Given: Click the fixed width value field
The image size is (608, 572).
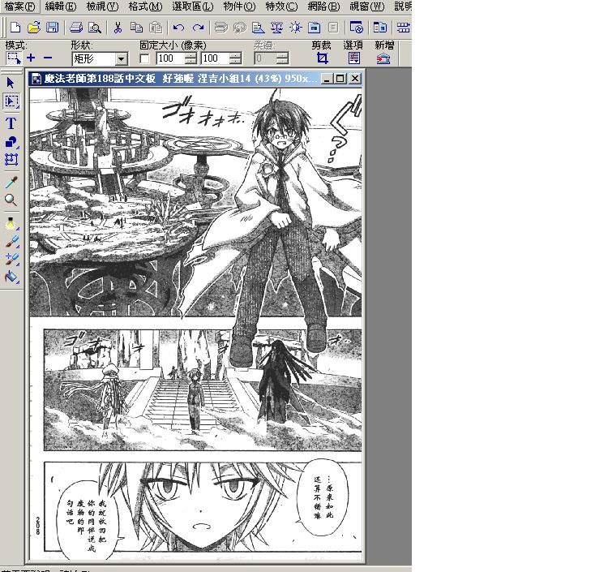Looking at the screenshot, I should (171, 59).
